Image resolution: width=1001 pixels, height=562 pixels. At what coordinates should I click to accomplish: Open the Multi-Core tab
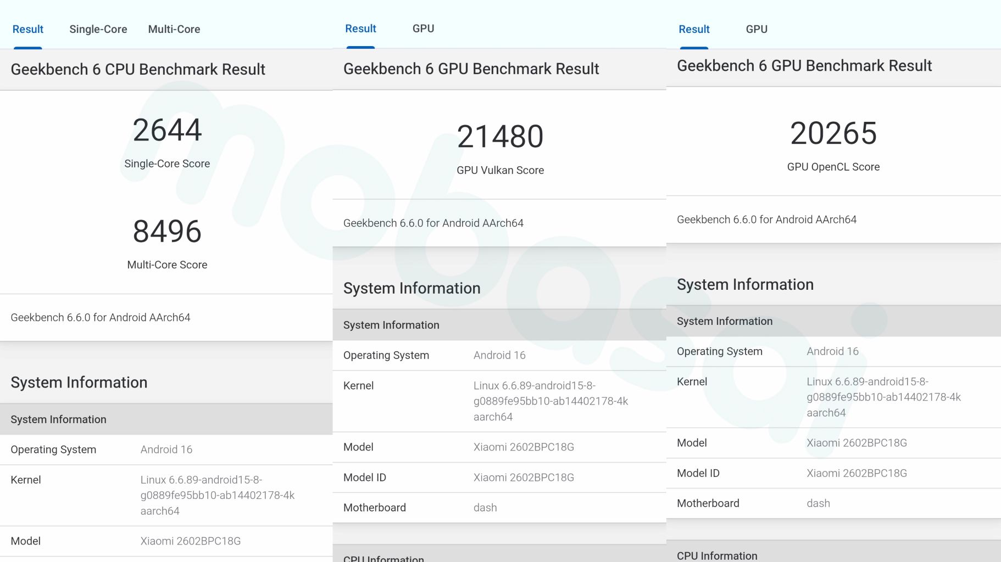174,29
